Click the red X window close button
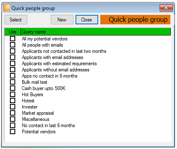The width and height of the screenshot is (177, 149). pyautogui.click(x=166, y=8)
